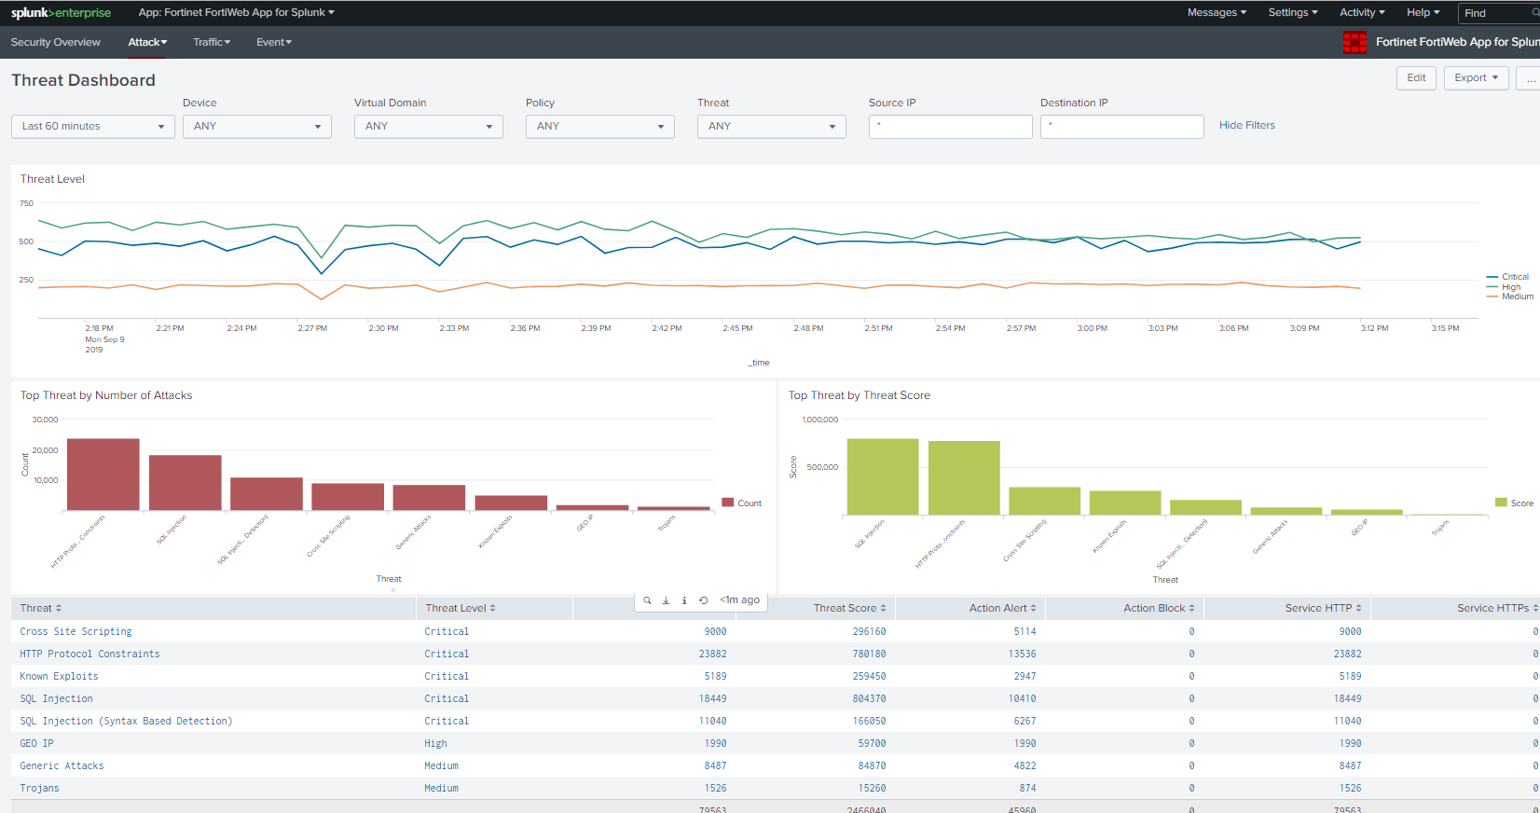The width and height of the screenshot is (1540, 813).
Task: Click the Source IP input field
Action: click(x=950, y=127)
